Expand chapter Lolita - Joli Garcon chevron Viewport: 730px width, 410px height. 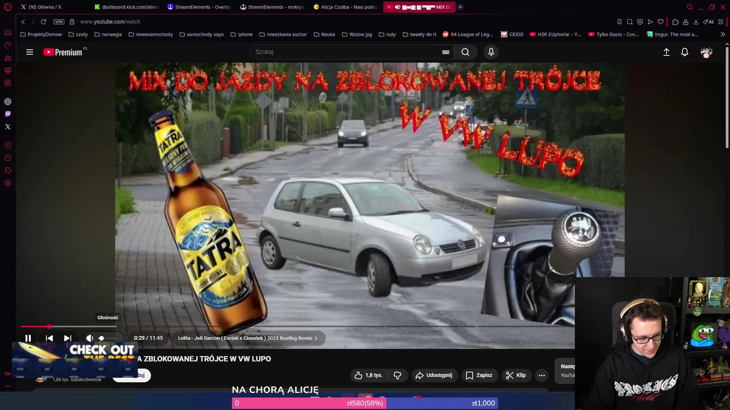click(x=316, y=338)
